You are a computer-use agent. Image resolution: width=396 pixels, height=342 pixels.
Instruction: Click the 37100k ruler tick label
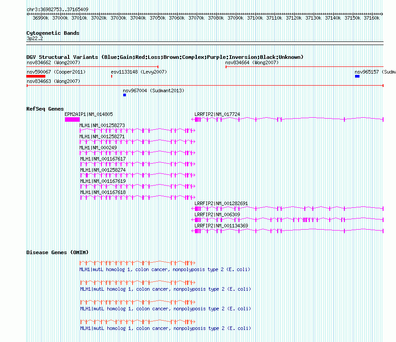click(x=255, y=18)
